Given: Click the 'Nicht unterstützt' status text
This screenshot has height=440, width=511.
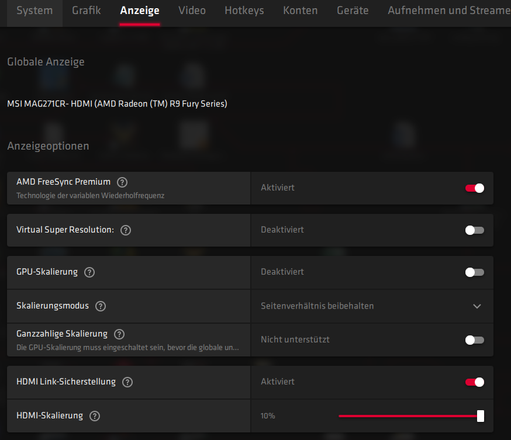Looking at the screenshot, I should click(x=295, y=339).
